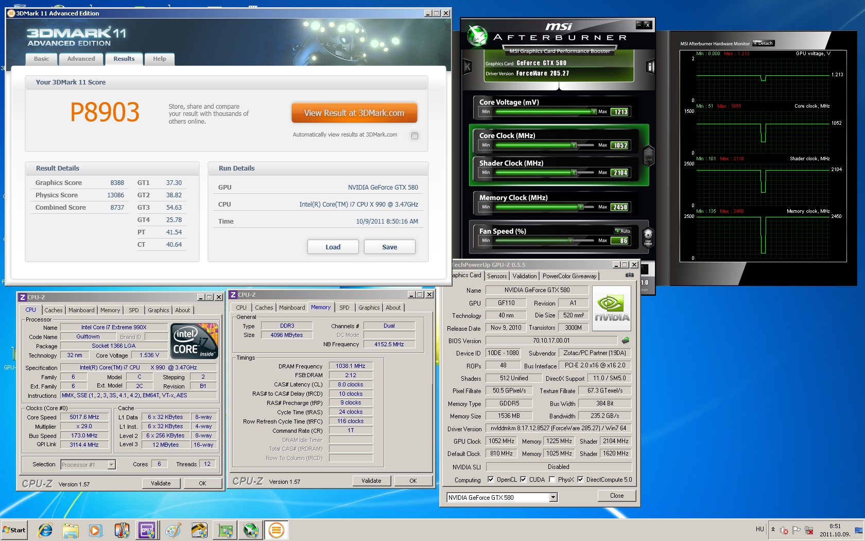Toggle the DirectCompute 5.0 checkbox in GPU-Z
The width and height of the screenshot is (865, 541).
pos(580,479)
